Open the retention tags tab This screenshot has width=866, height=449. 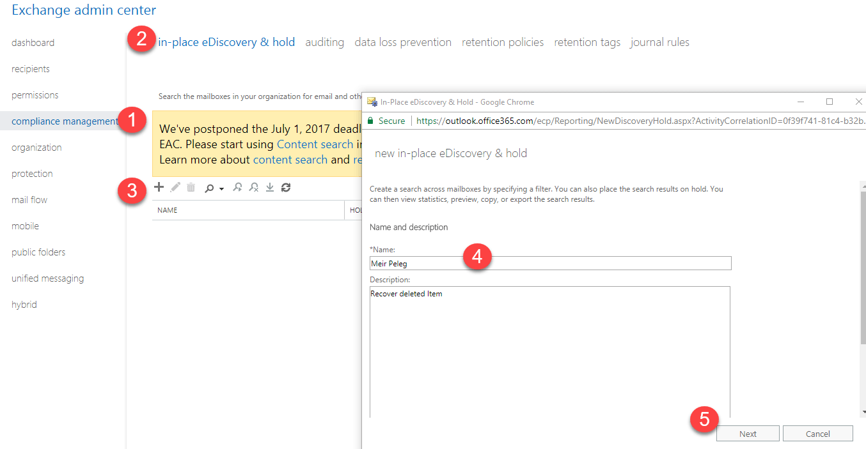[587, 42]
